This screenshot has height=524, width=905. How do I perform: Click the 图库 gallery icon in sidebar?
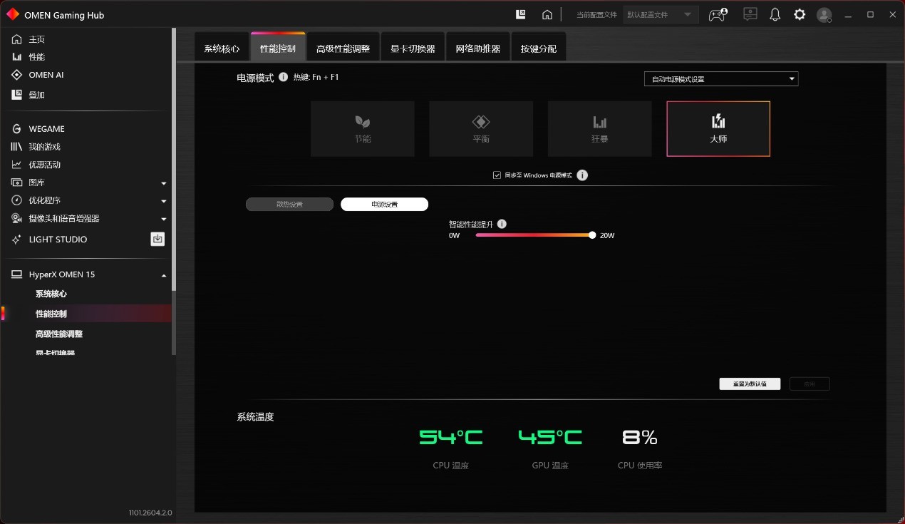click(x=16, y=183)
